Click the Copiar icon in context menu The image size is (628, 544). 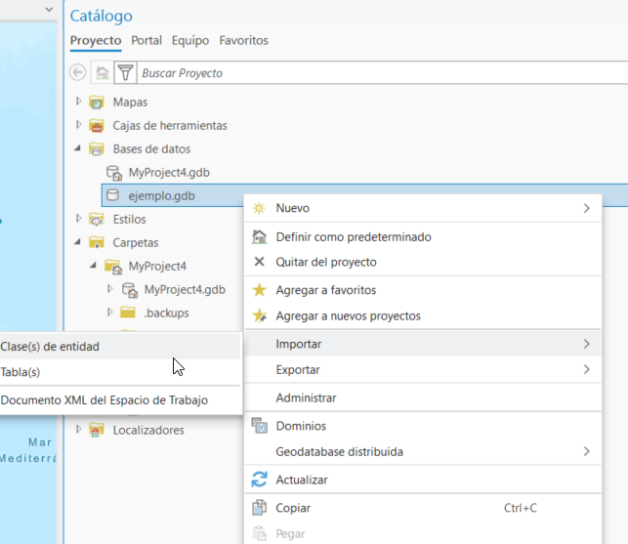[259, 508]
